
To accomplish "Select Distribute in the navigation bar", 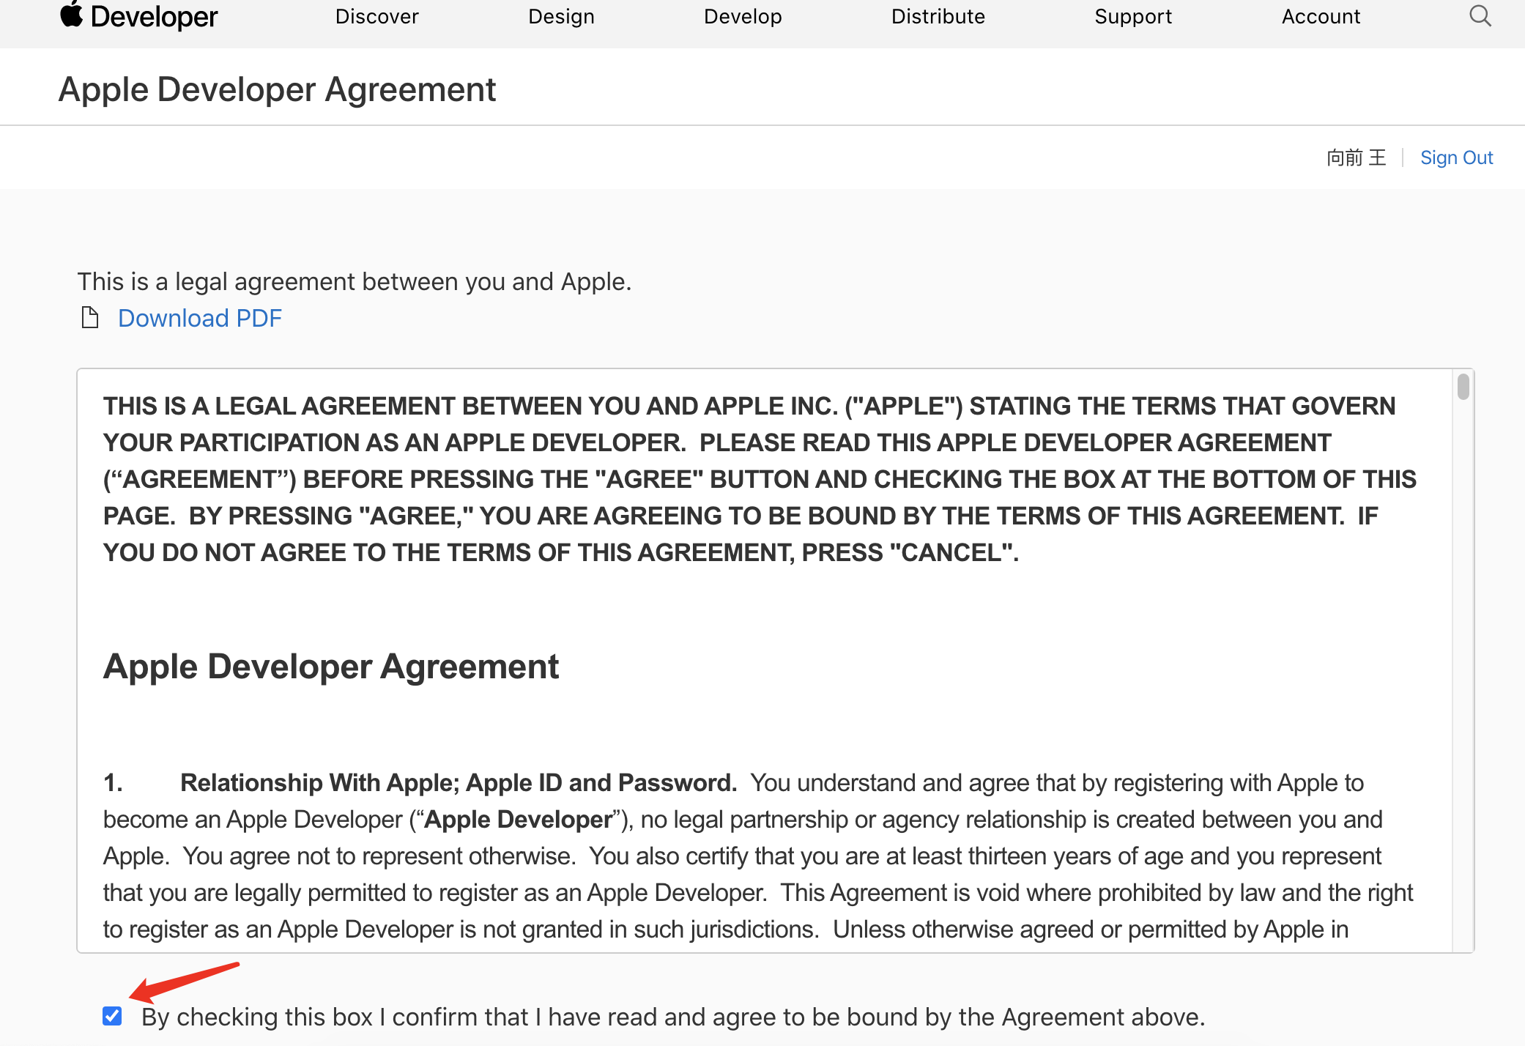I will 938,17.
